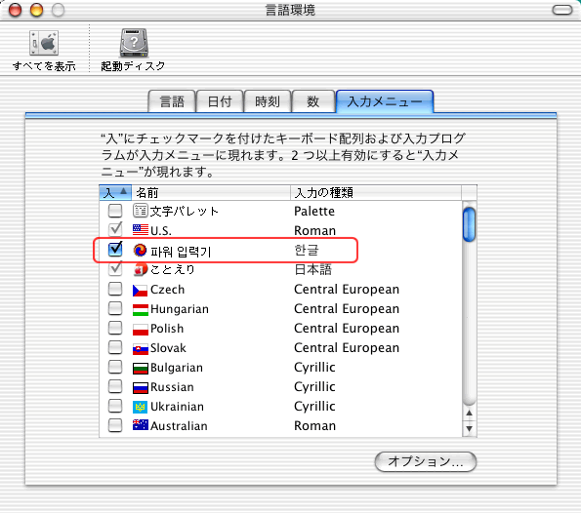This screenshot has width=581, height=513.
Task: Select the Ukrainian flag icon
Action: point(140,407)
